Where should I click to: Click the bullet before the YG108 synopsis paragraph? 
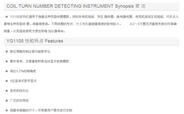point(6,17)
